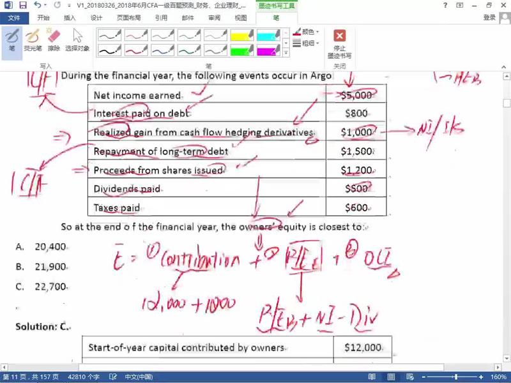The width and height of the screenshot is (511, 383).
Task: Choose the cyan highlighter preset
Action: coord(268,35)
